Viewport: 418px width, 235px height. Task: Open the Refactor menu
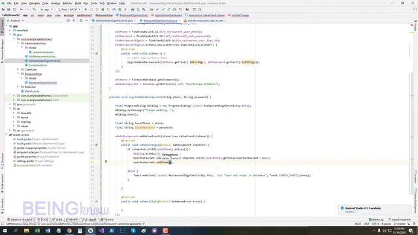(x=67, y=3)
